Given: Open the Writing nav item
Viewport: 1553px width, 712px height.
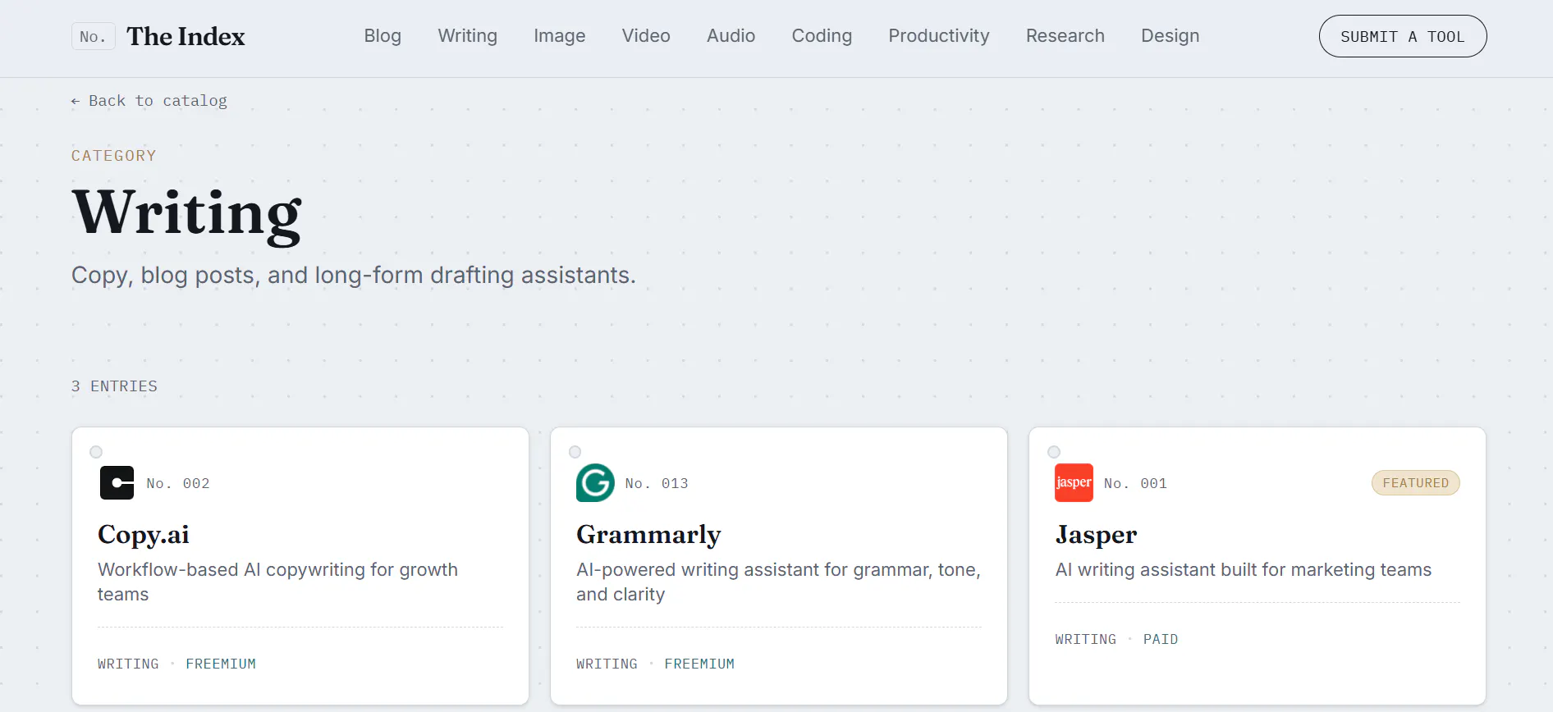Looking at the screenshot, I should coord(467,36).
